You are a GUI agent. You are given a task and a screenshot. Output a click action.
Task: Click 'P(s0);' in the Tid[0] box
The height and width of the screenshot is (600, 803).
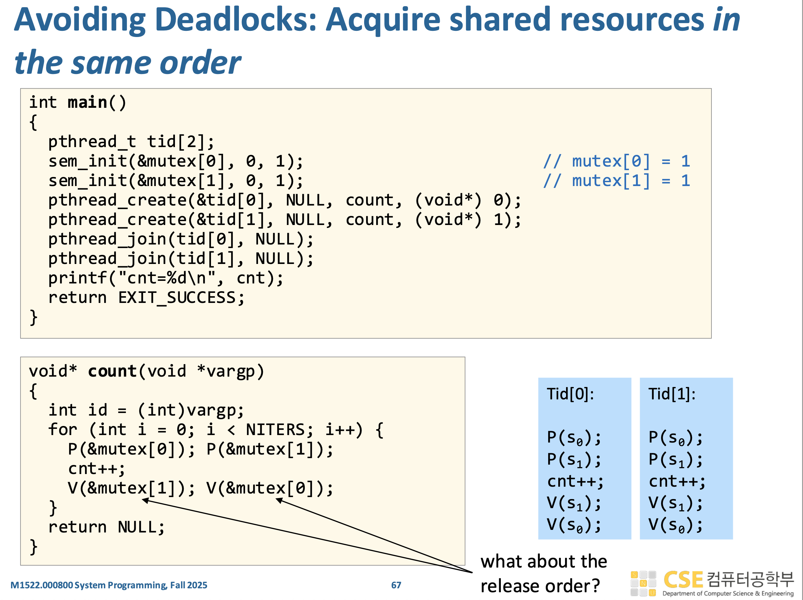(574, 438)
